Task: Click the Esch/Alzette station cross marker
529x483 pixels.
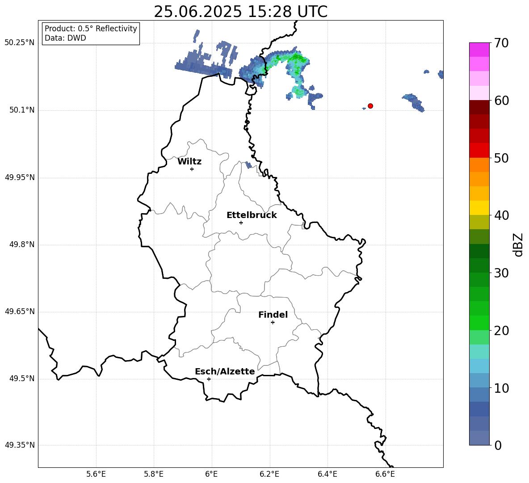Action: click(209, 379)
